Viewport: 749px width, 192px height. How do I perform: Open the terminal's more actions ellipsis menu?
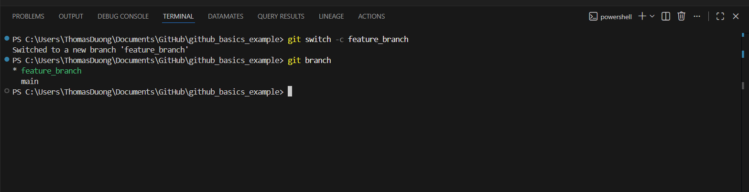(697, 16)
